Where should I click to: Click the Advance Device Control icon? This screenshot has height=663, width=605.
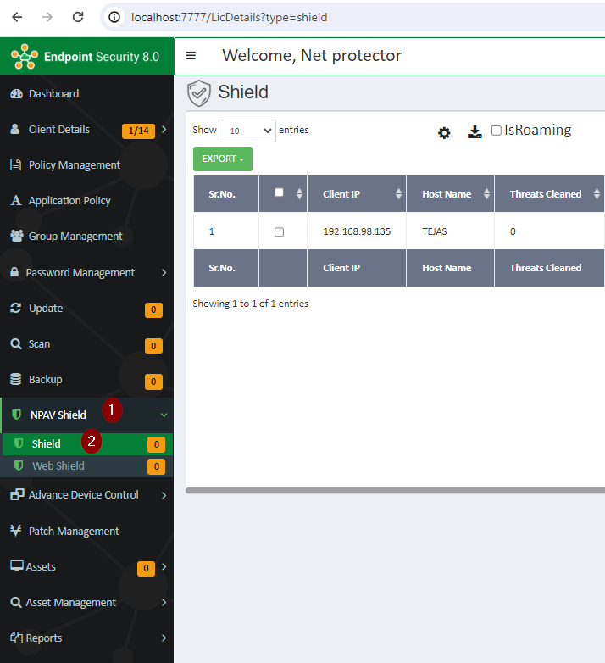(x=17, y=494)
